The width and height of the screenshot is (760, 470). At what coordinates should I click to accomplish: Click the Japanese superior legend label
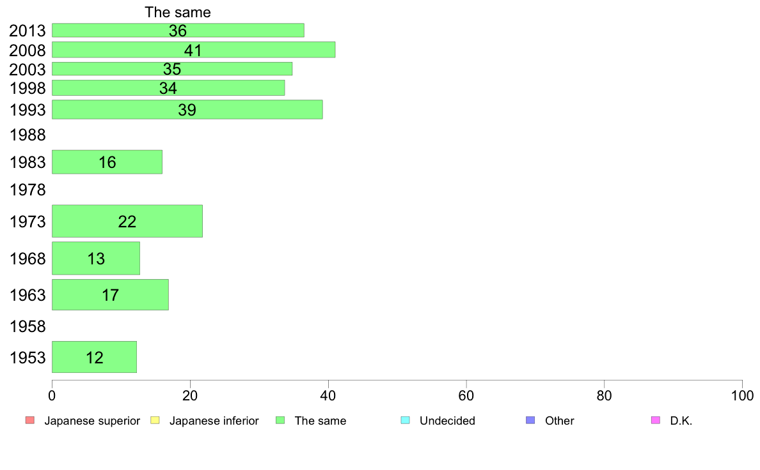tap(92, 421)
